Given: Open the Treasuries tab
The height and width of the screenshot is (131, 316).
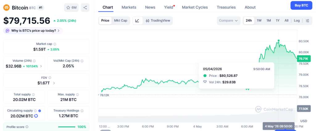Looking at the screenshot, I should pos(226,7).
